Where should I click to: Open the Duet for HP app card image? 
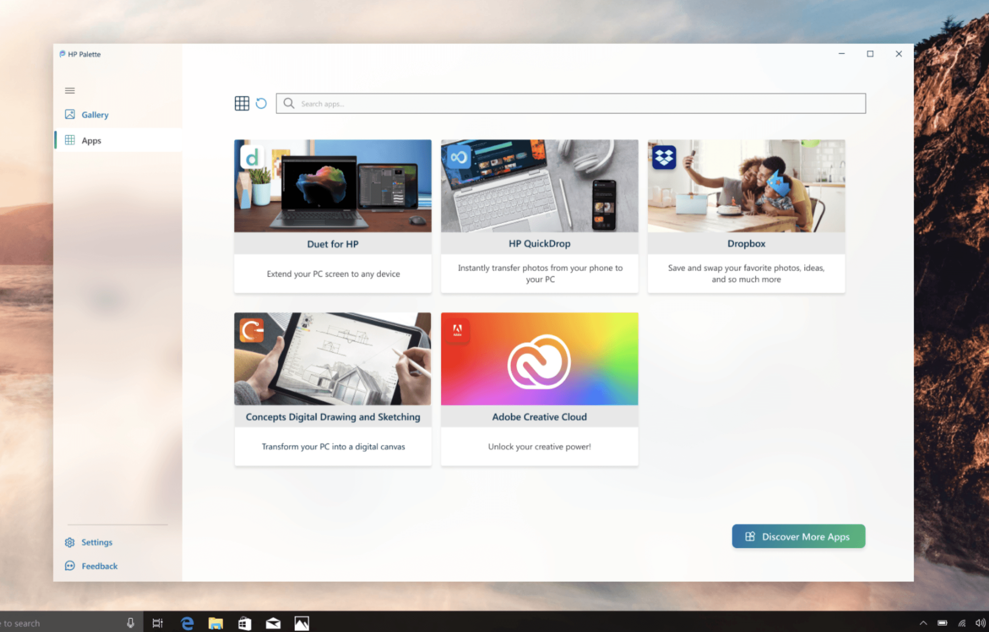(x=333, y=186)
